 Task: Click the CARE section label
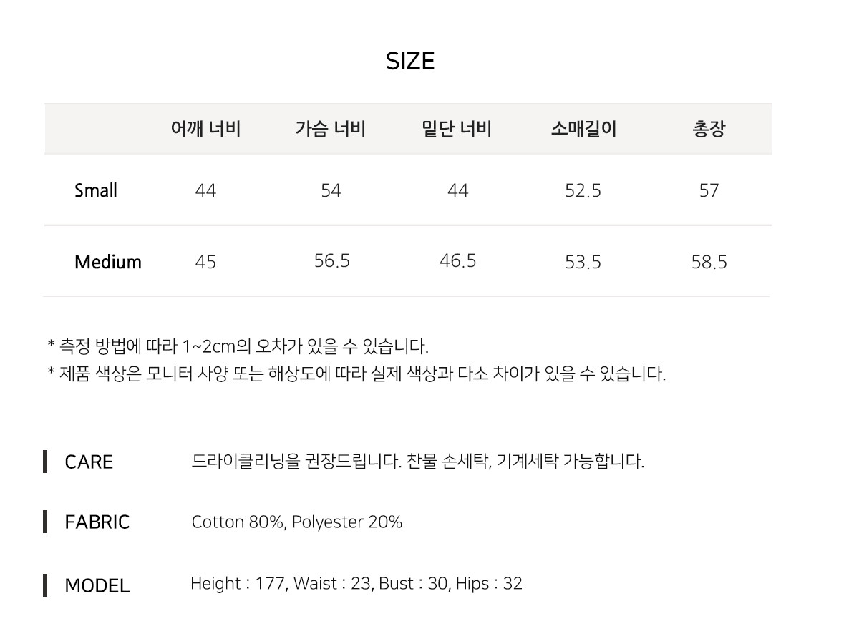pos(89,462)
